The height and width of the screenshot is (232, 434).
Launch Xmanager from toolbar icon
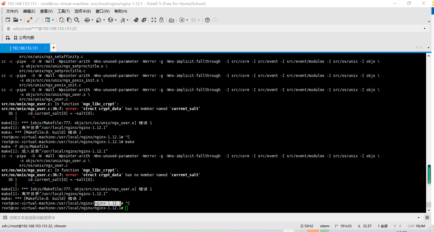[144, 20]
